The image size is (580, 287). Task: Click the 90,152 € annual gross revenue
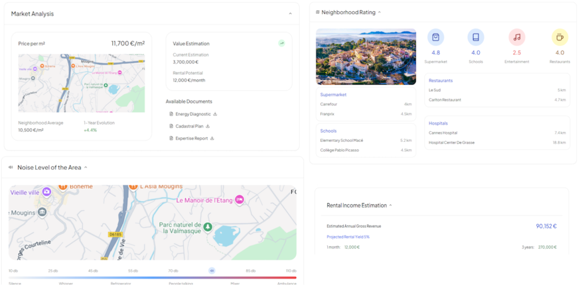547,226
